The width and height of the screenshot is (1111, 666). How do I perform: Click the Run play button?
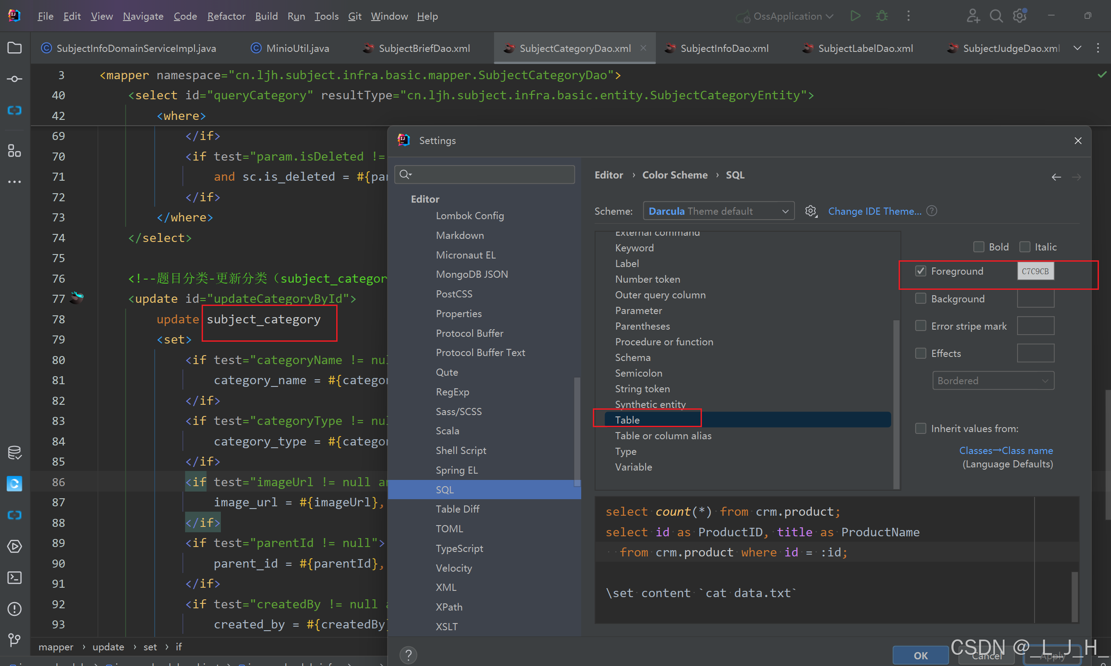coord(855,16)
